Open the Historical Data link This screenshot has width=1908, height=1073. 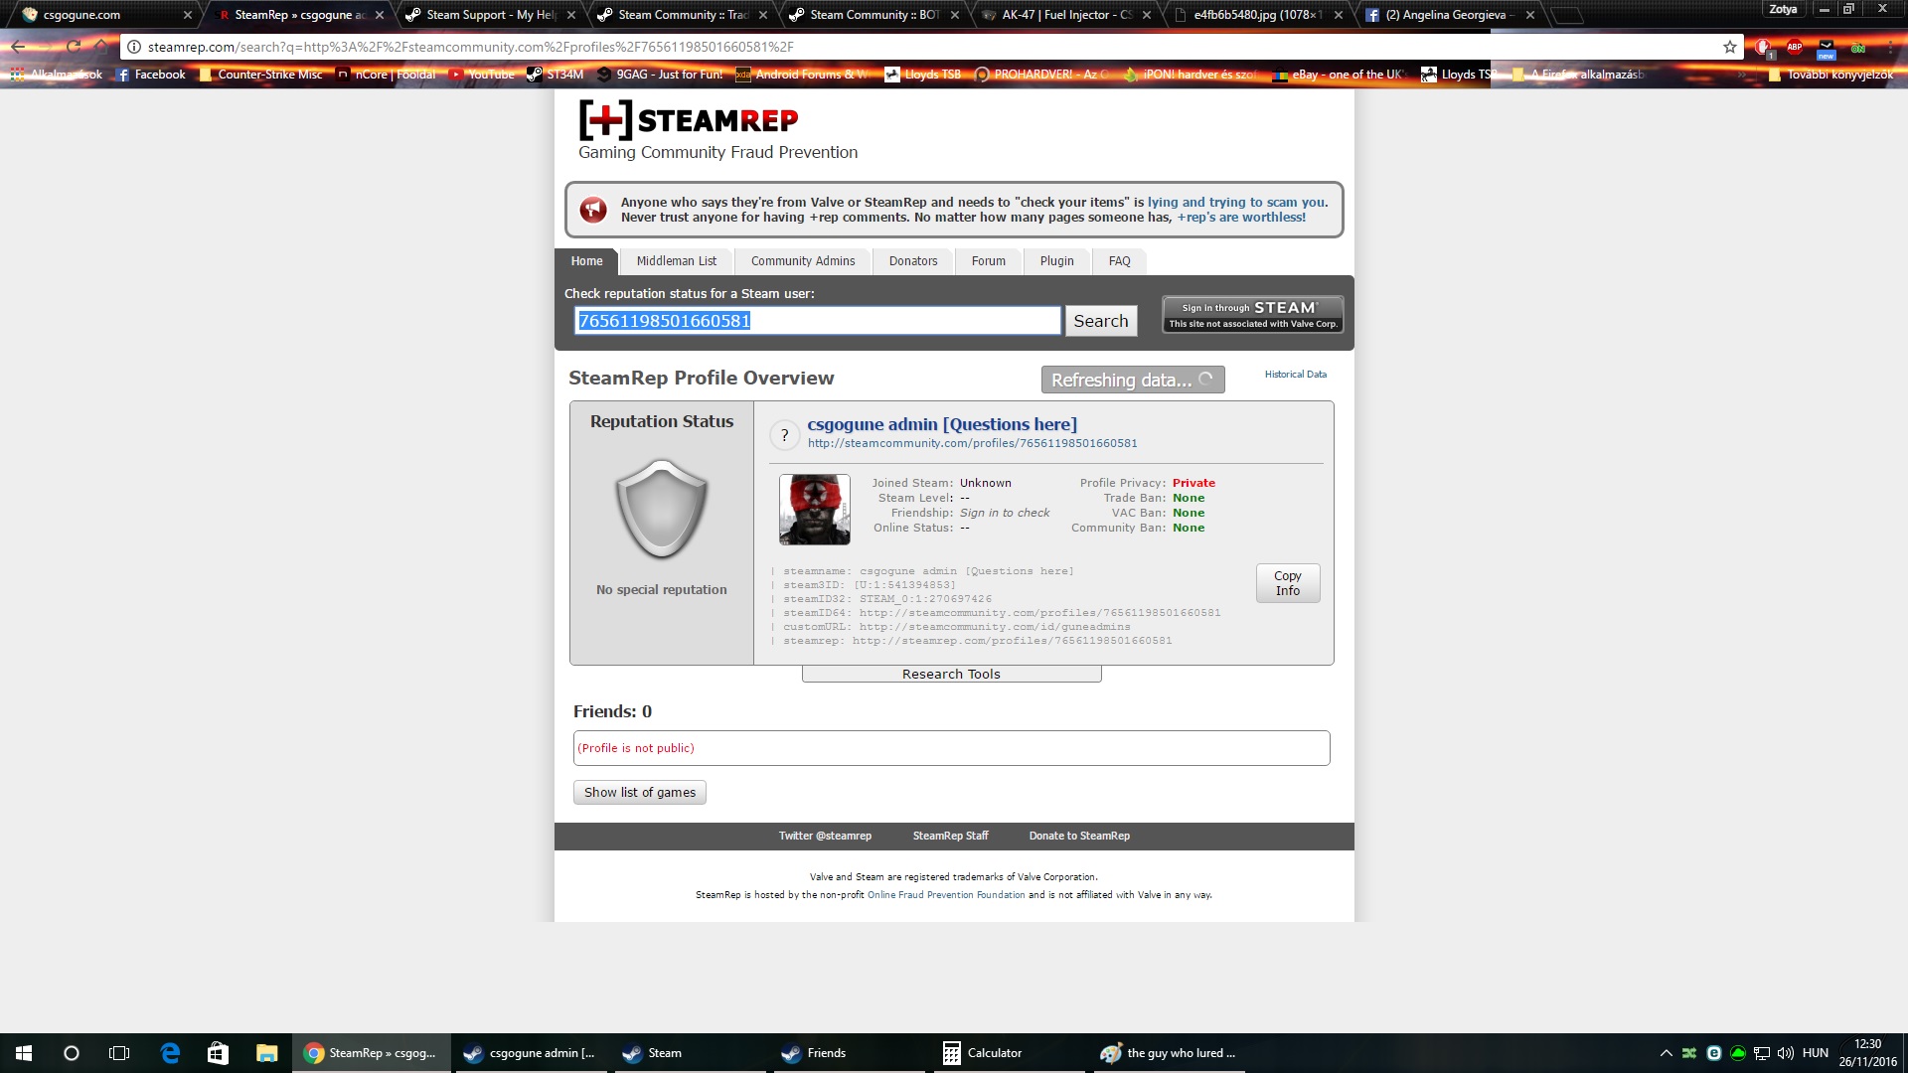[x=1295, y=375]
